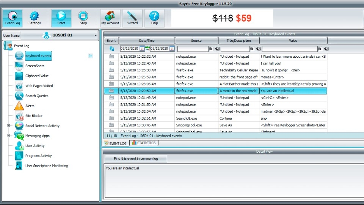Select the row with value memes<Enter>
Image resolution: width=364 pixels, height=205 pixels.
(x=215, y=77)
